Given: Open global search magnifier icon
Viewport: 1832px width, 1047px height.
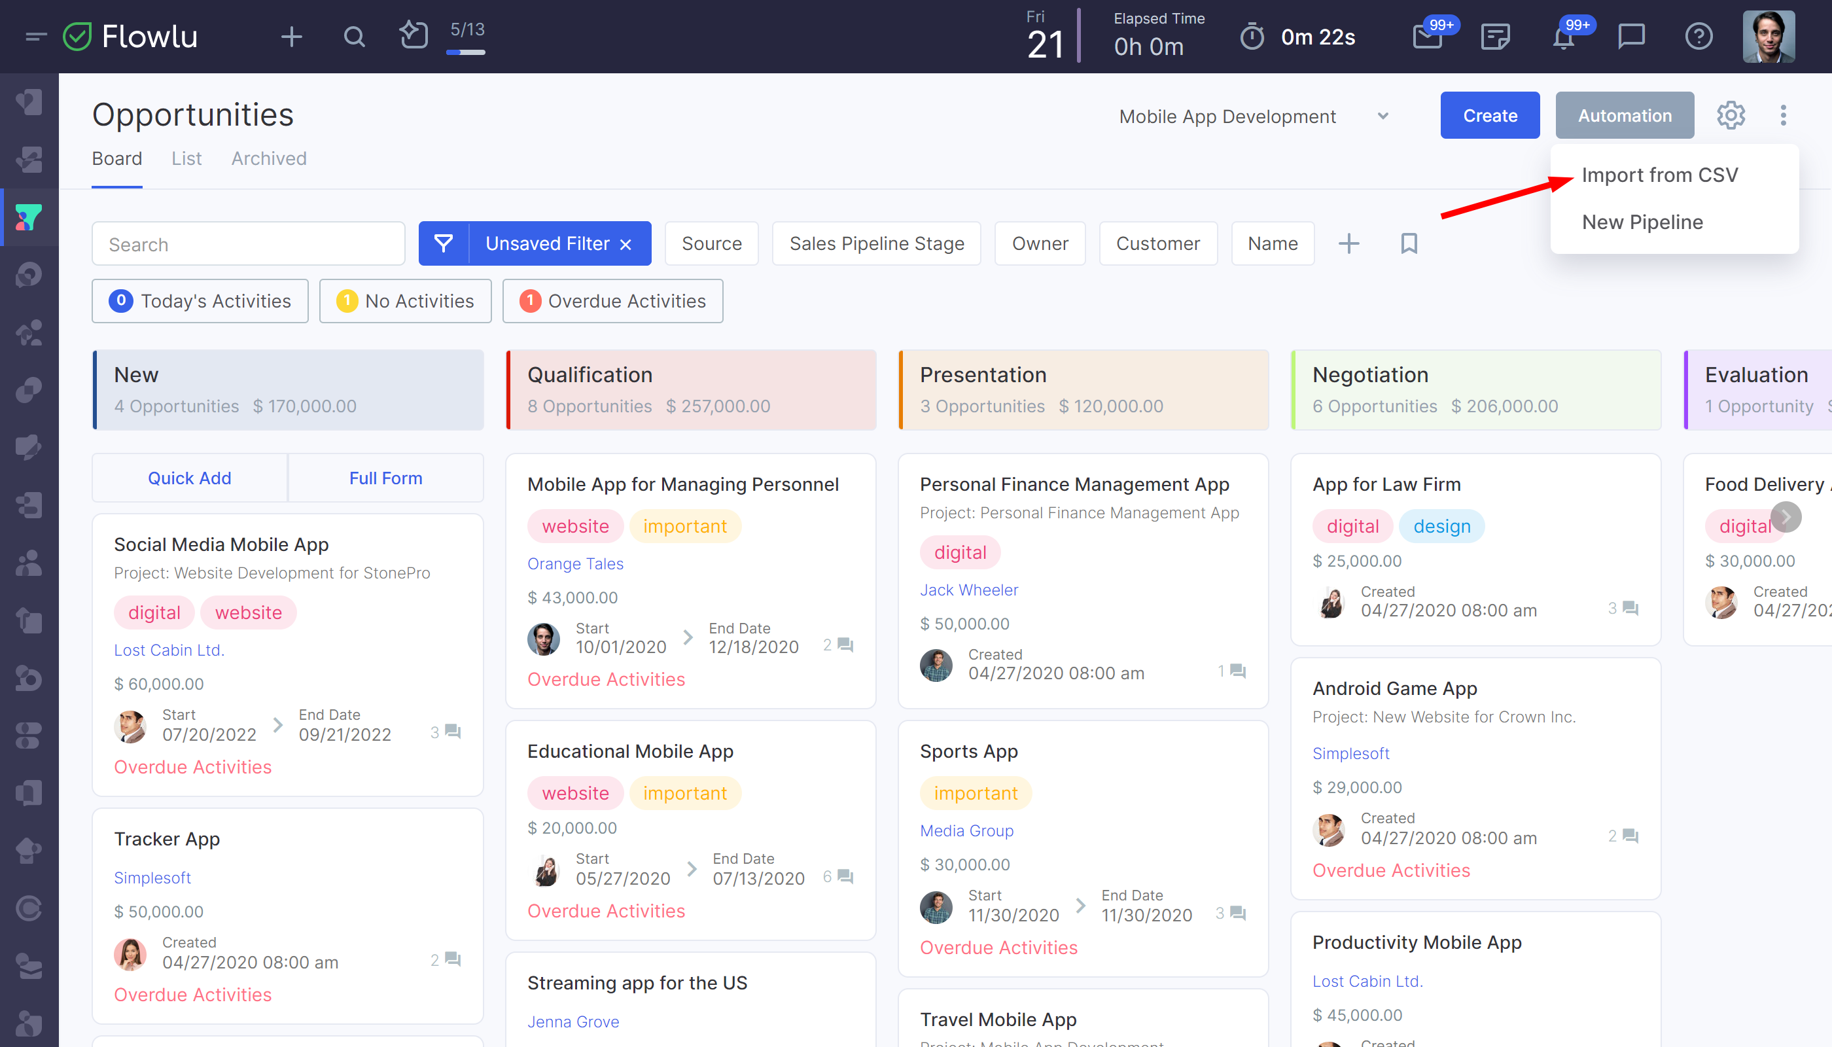Looking at the screenshot, I should tap(354, 36).
